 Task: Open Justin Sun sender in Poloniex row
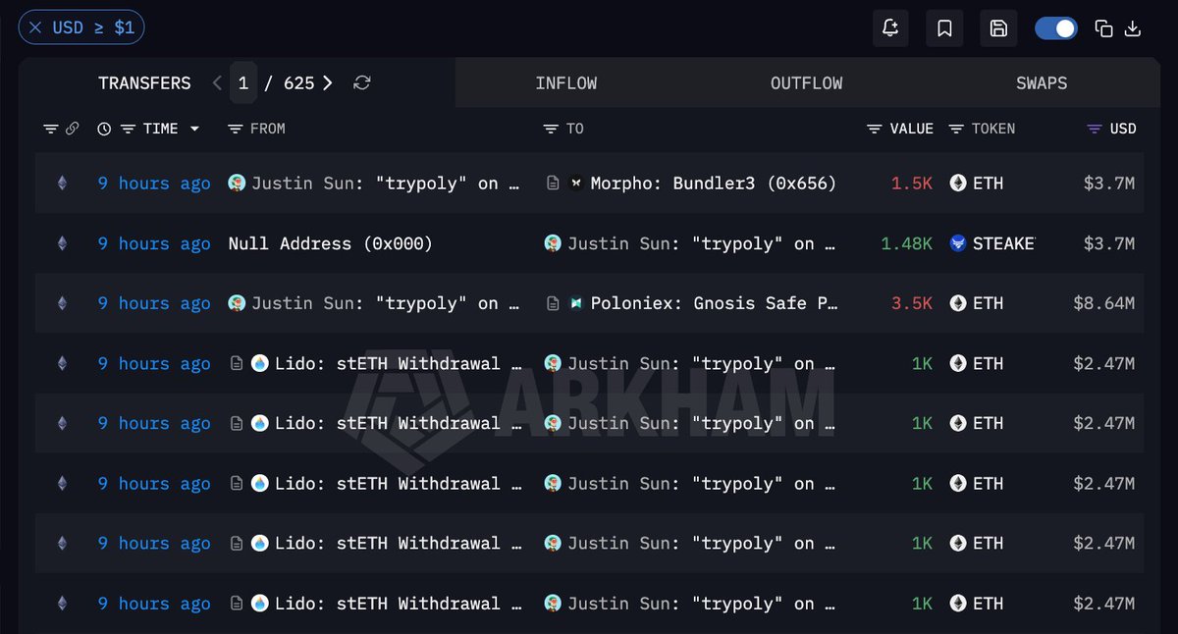point(385,303)
